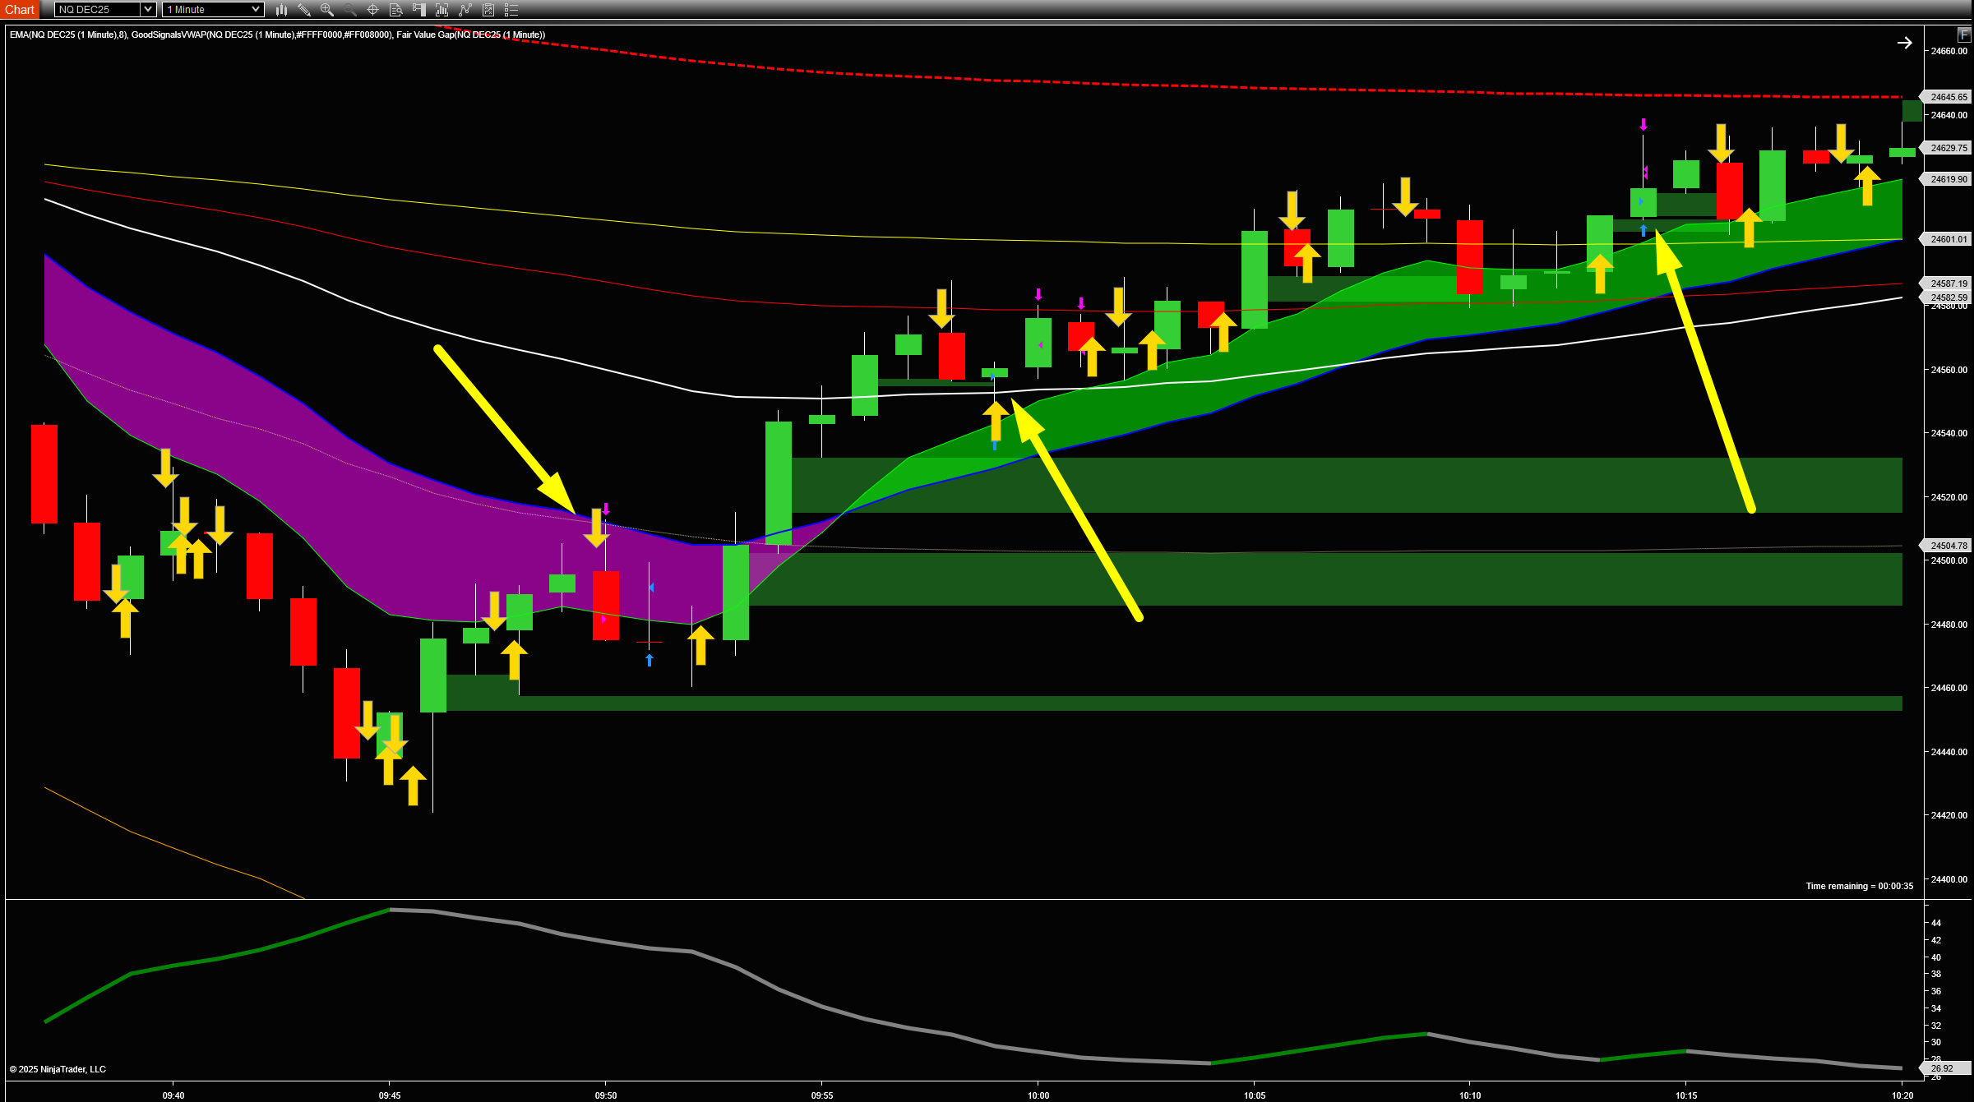1974x1102 pixels.
Task: Toggle the Data Box display icon
Action: (395, 10)
